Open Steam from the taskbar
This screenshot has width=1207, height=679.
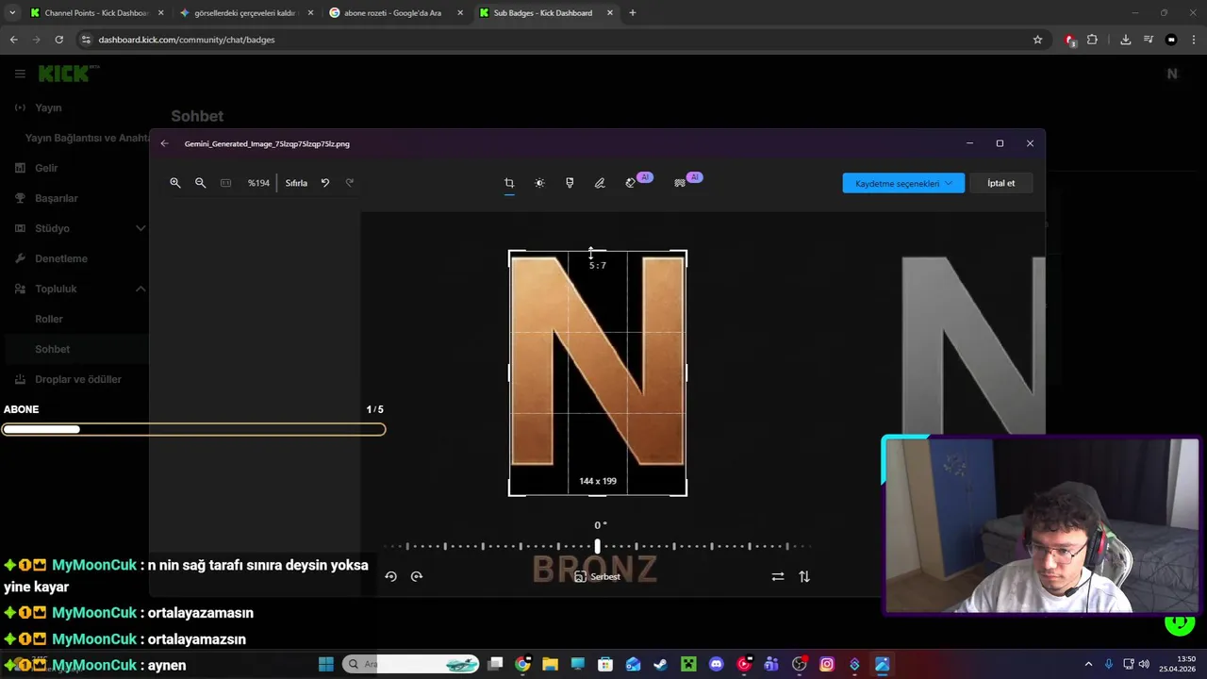(x=660, y=665)
